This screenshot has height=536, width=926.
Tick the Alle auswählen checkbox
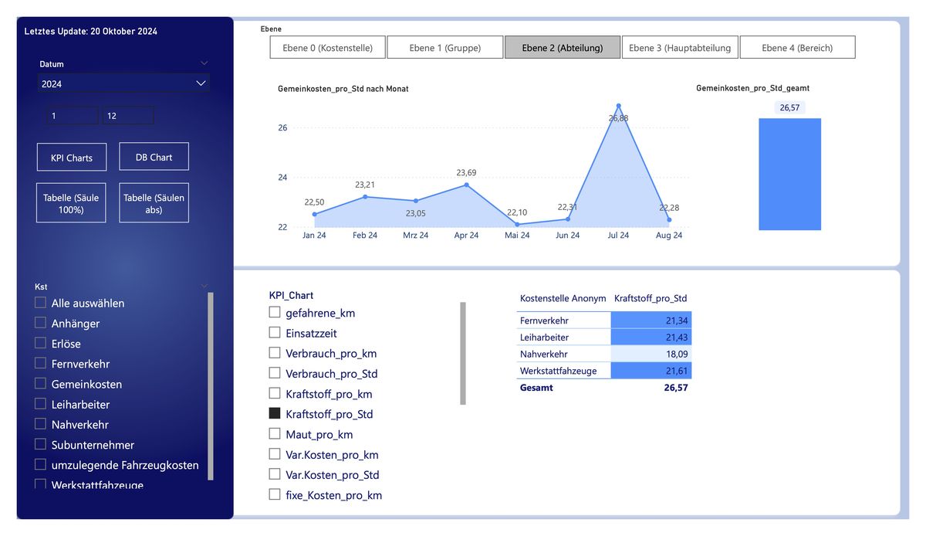(x=40, y=303)
